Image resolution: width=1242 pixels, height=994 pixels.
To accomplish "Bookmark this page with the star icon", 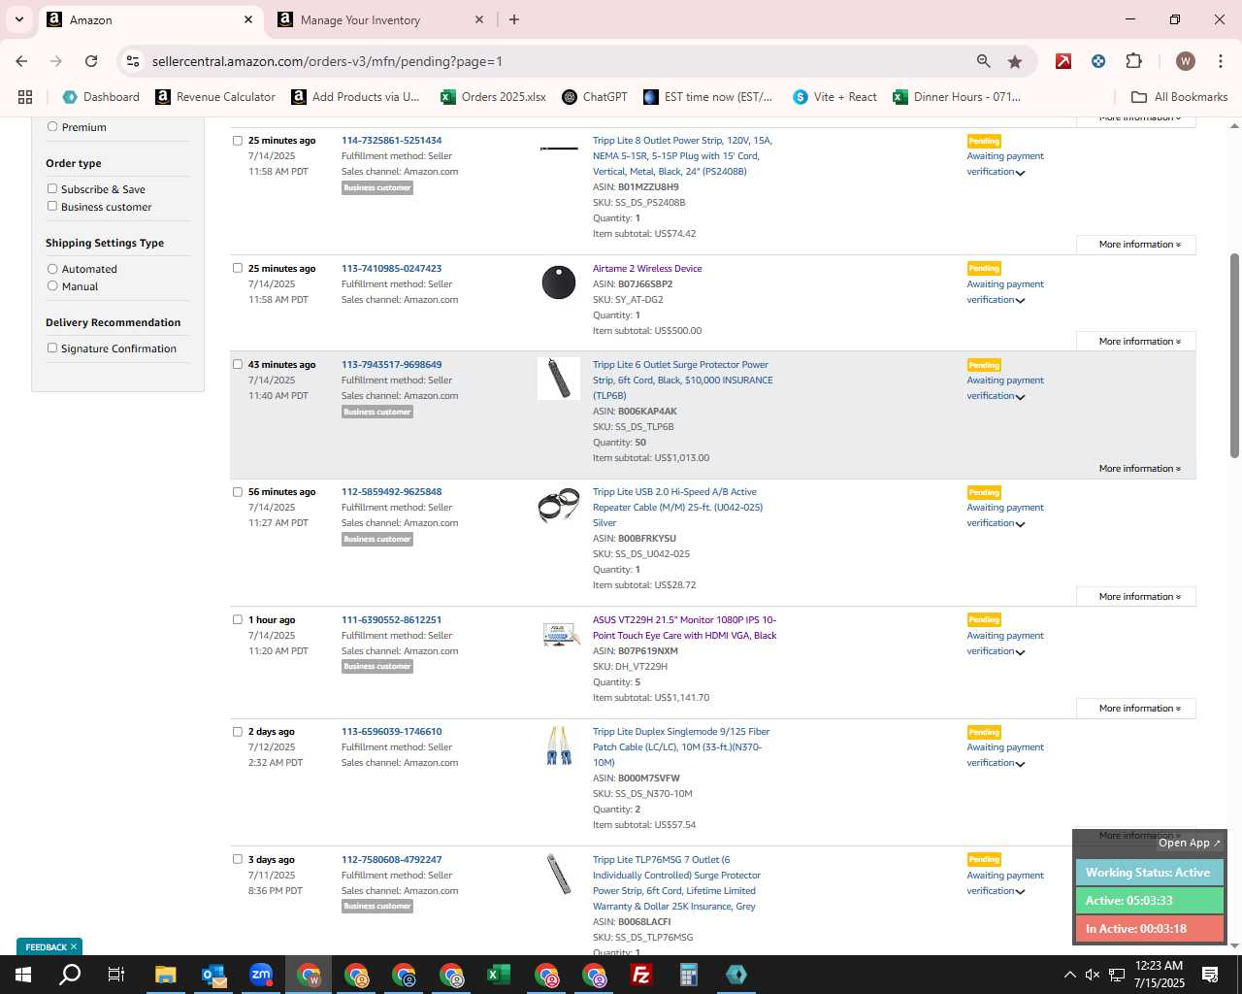I will [1015, 61].
